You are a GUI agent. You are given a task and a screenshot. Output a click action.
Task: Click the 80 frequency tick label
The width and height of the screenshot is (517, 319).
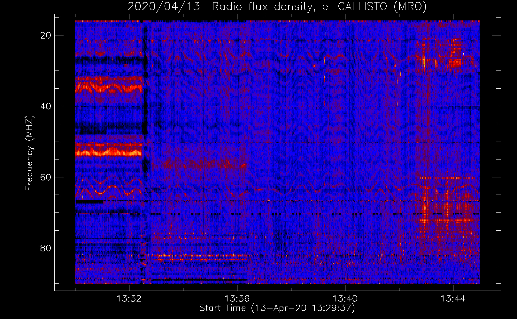click(46, 248)
